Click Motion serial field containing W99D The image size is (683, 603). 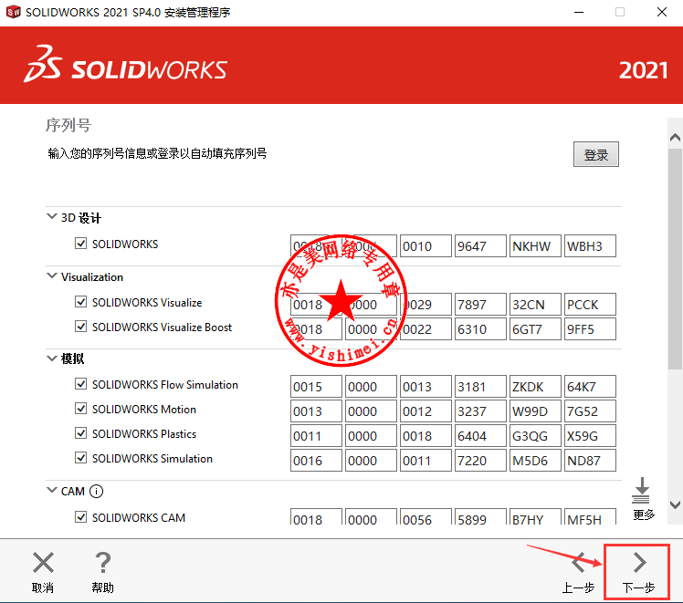tap(535, 411)
